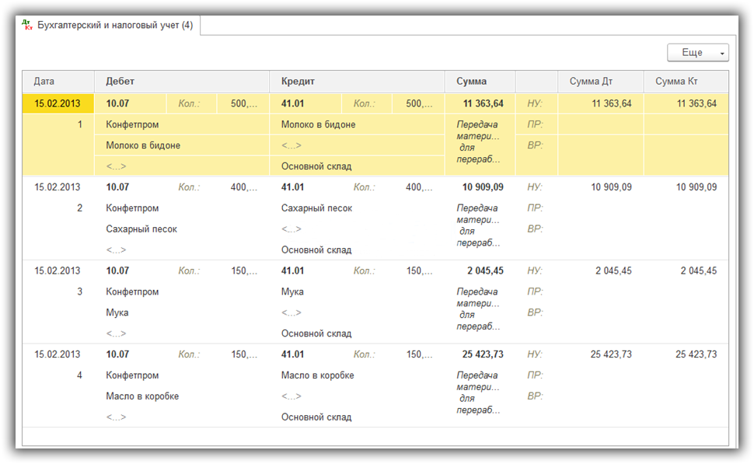Click credit account 41.01 in row 1
The height and width of the screenshot is (464, 754).
pyautogui.click(x=292, y=103)
